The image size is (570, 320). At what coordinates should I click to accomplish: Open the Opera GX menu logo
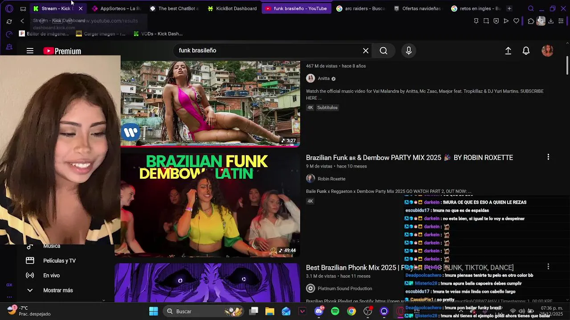(x=9, y=8)
